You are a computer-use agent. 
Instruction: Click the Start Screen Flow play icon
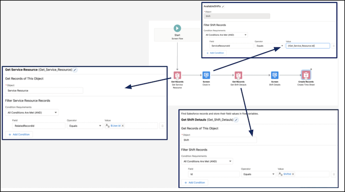(177, 28)
